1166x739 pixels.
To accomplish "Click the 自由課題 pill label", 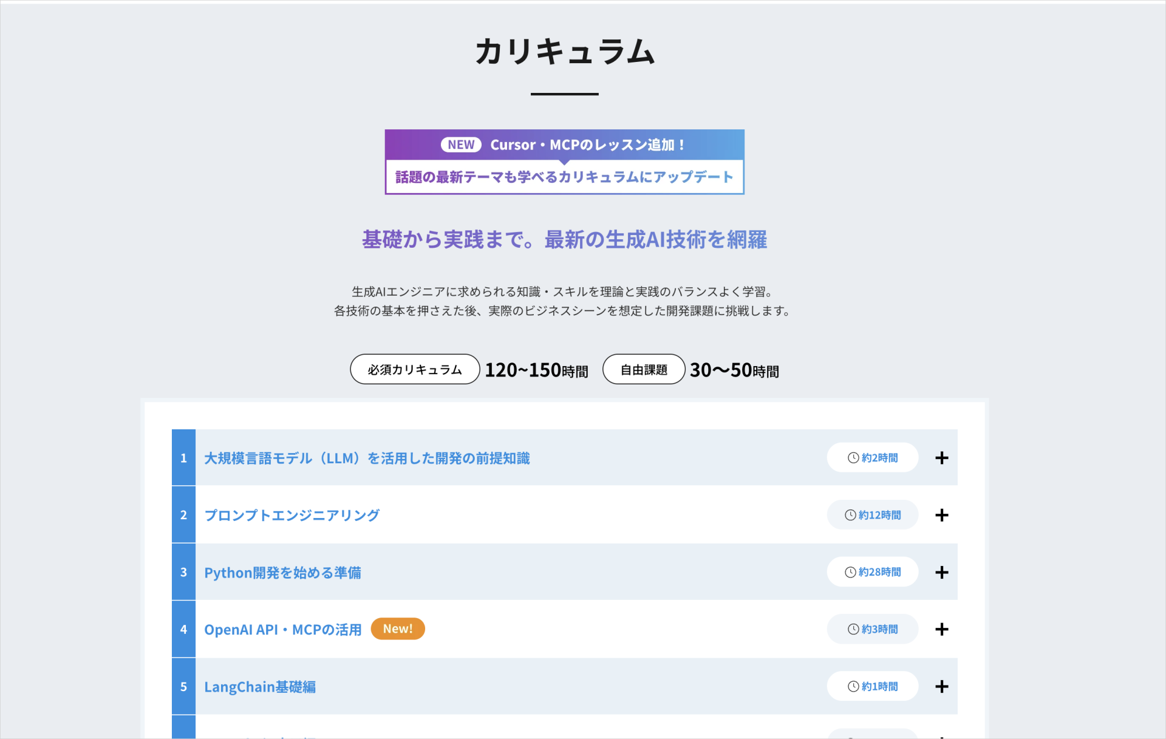I will [644, 369].
